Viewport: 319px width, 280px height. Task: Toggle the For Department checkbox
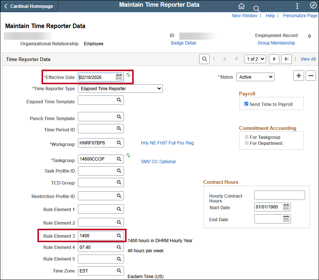click(x=246, y=143)
